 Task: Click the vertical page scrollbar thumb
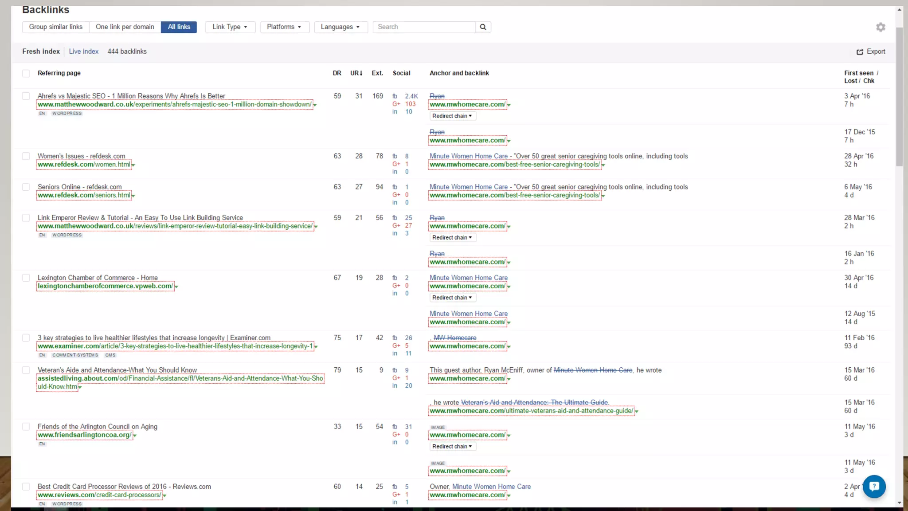point(899,98)
